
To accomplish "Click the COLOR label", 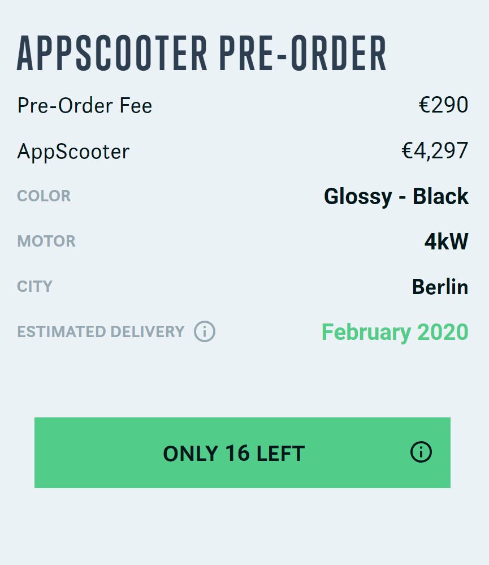I will coord(44,196).
